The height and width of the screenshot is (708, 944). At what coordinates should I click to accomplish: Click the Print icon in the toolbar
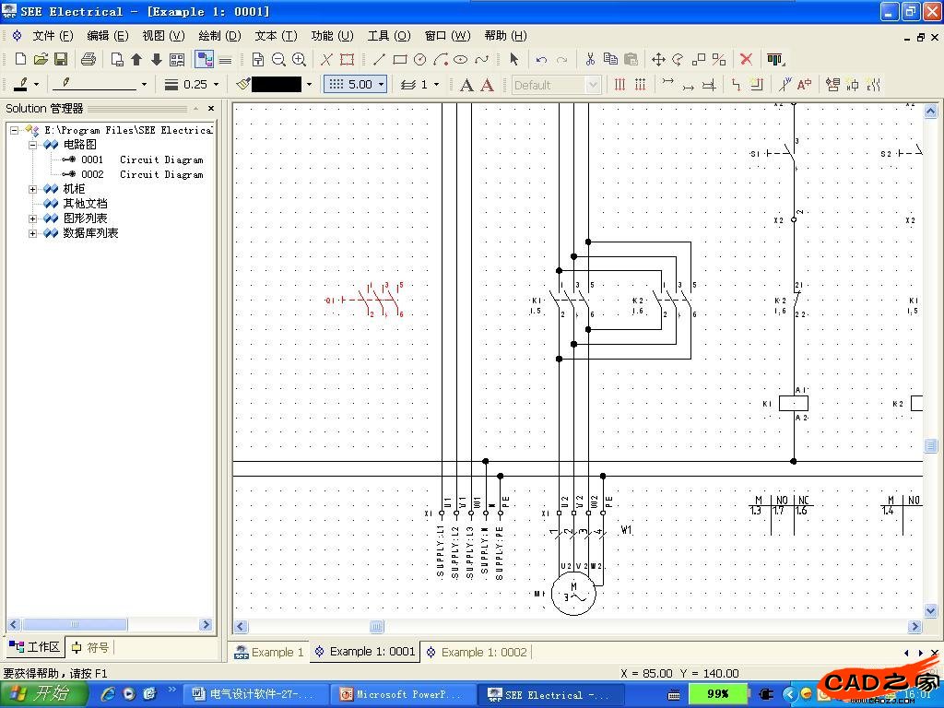(88, 59)
